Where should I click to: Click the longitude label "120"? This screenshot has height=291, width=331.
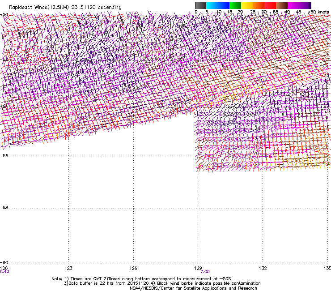4,268
